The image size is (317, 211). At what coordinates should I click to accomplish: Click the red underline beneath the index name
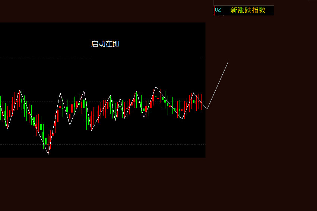pyautogui.click(x=244, y=14)
